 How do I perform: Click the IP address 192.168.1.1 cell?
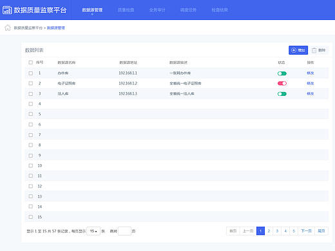[128, 73]
